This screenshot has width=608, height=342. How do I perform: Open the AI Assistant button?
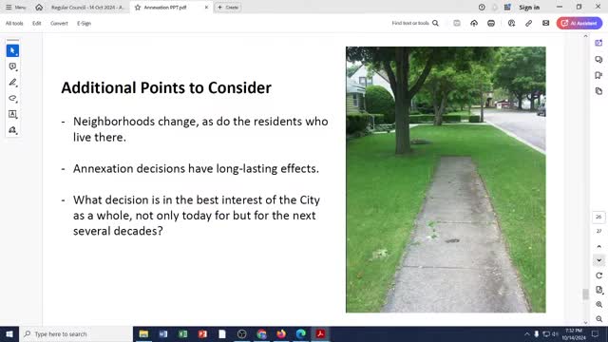coord(579,23)
